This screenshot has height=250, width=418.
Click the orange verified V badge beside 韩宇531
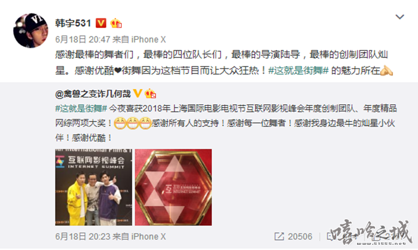101,23
